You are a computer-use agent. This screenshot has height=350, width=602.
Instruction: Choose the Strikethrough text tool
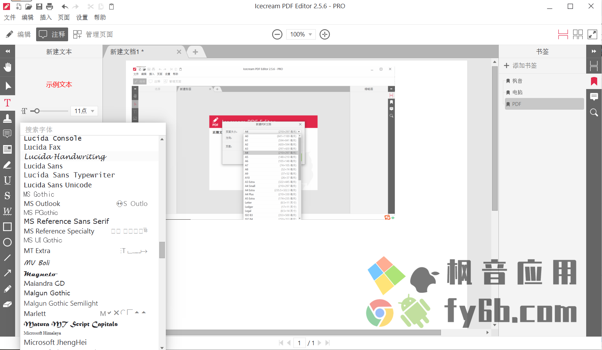8,196
